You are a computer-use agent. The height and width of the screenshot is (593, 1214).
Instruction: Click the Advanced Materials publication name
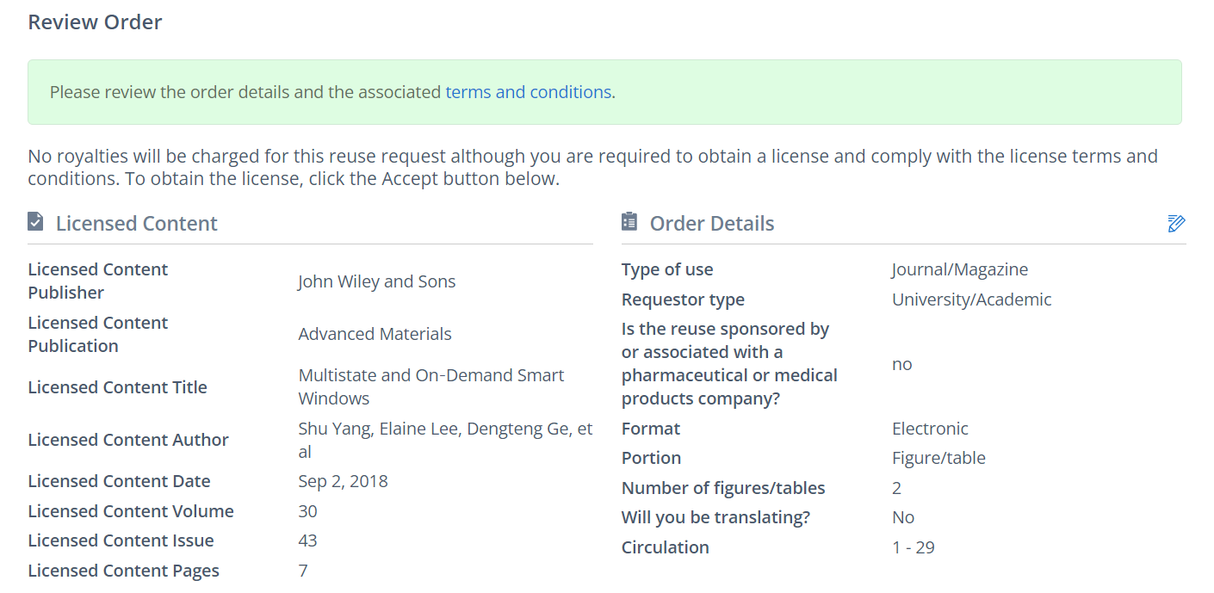point(375,334)
